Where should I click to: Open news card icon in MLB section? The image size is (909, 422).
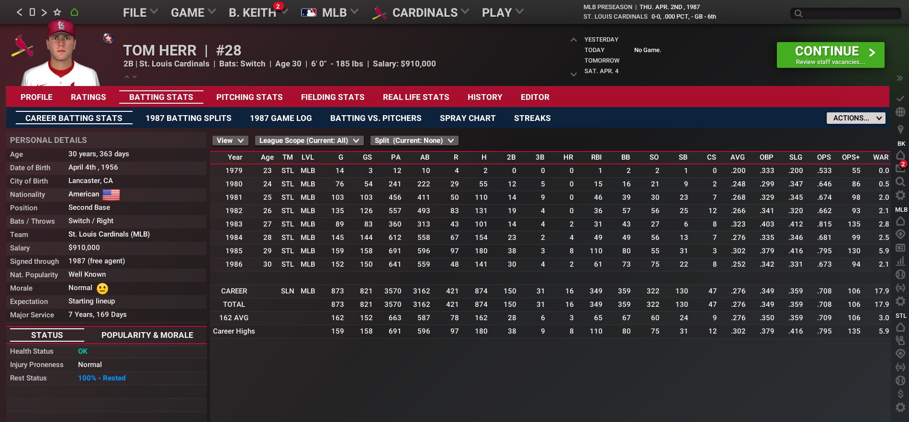(900, 248)
